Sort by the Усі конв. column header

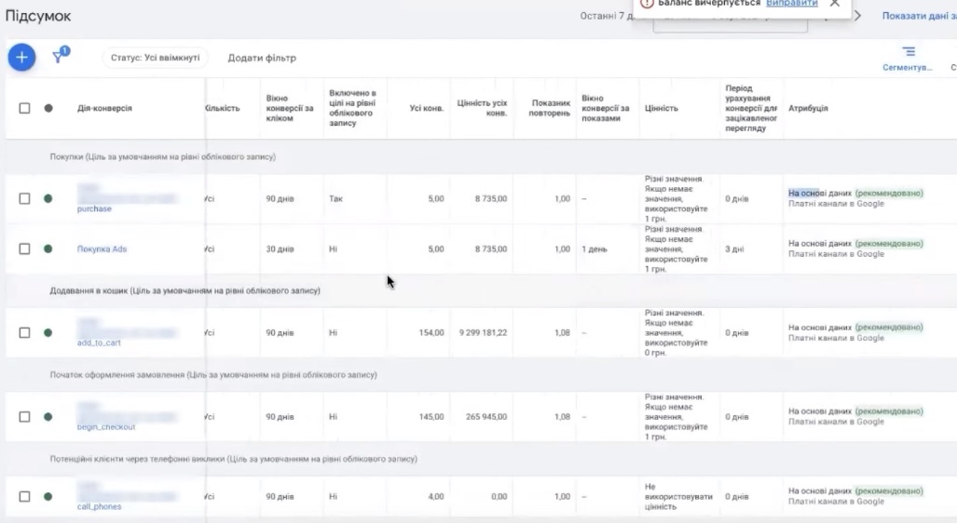427,108
